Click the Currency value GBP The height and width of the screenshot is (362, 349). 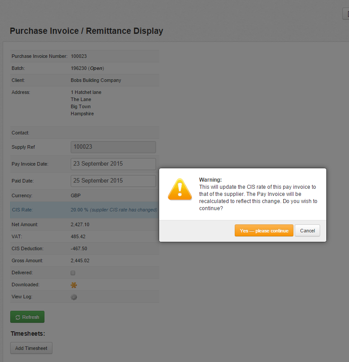point(76,195)
